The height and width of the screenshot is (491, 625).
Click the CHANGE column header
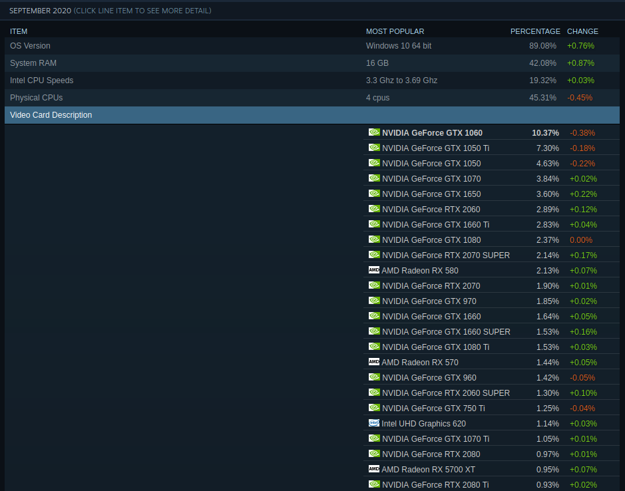tap(582, 31)
